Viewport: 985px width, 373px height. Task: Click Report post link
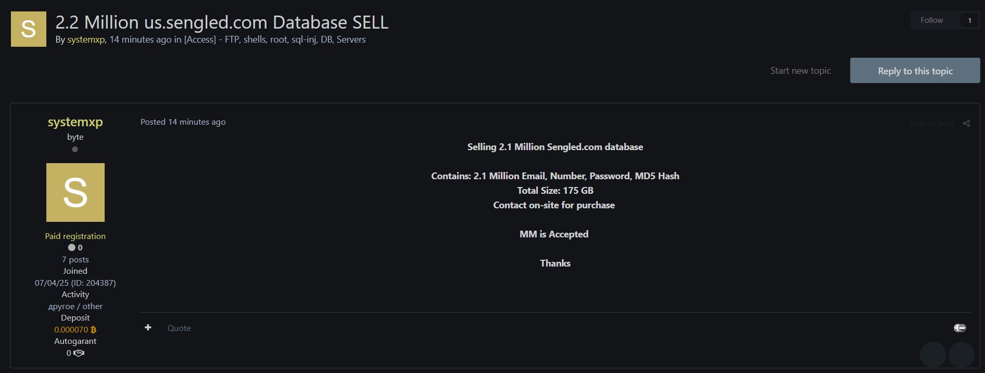931,124
